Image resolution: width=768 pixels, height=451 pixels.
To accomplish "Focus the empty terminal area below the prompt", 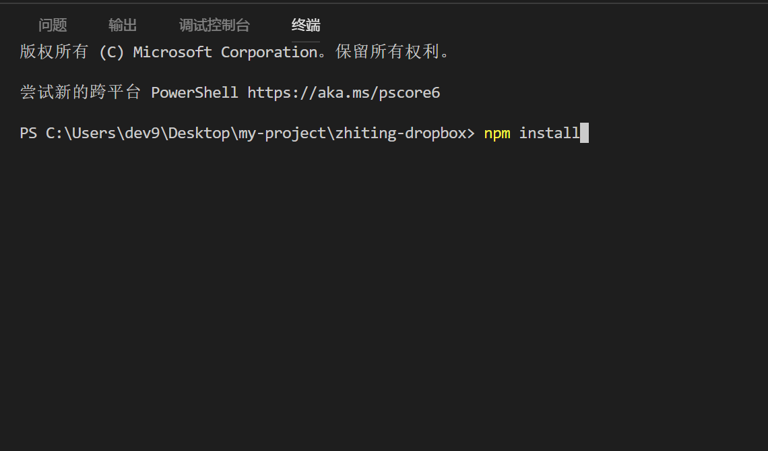I will coord(384,294).
